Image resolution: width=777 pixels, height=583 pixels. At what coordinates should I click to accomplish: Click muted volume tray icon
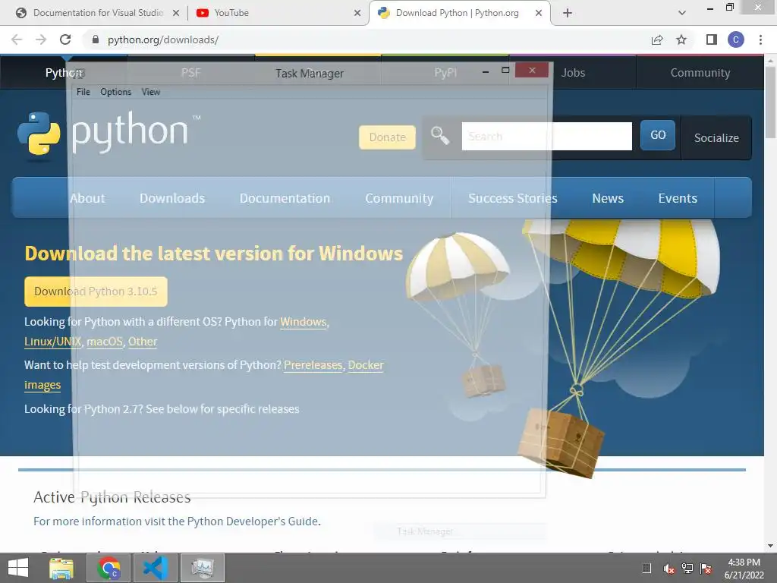coord(668,569)
